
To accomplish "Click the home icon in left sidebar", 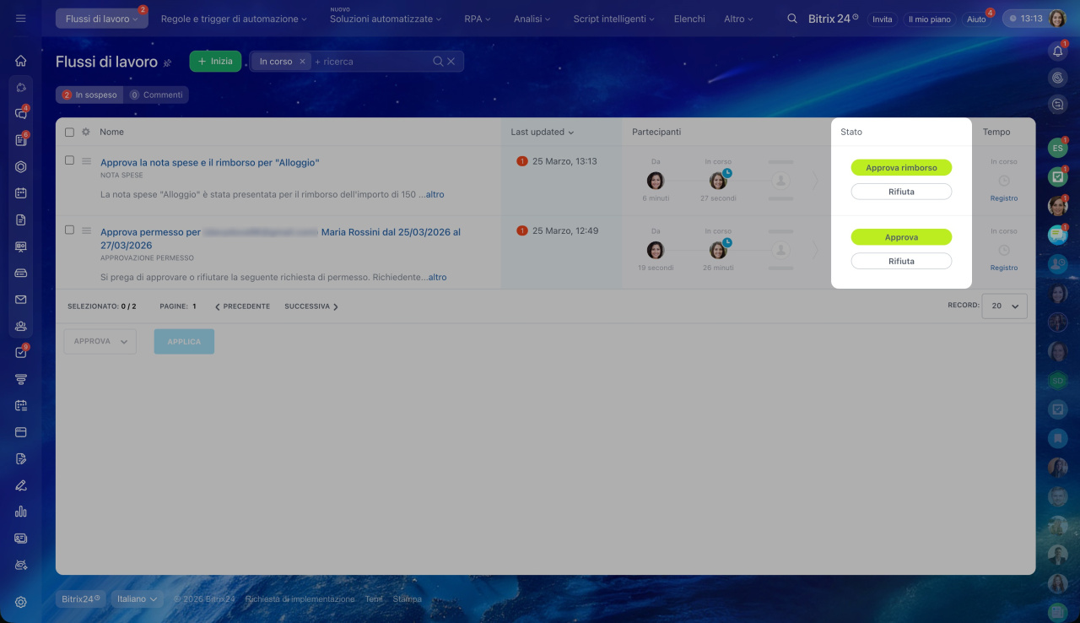I will [x=21, y=61].
